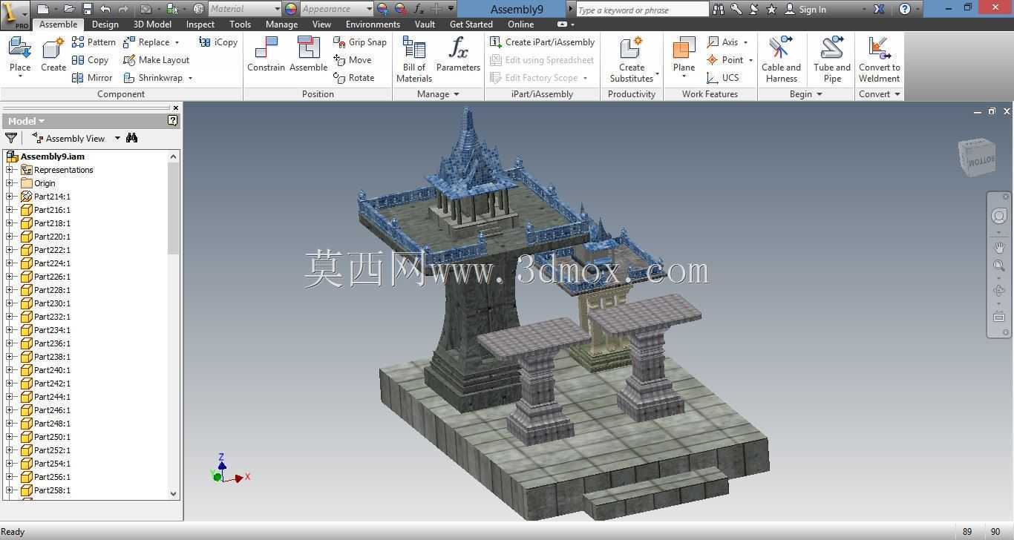Select the Rotate component tool

click(x=354, y=78)
